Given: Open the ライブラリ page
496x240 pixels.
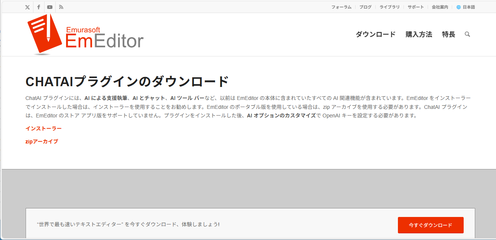Looking at the screenshot, I should [389, 7].
